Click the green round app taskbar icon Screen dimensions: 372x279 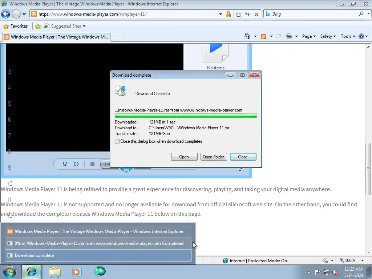pos(100,271)
